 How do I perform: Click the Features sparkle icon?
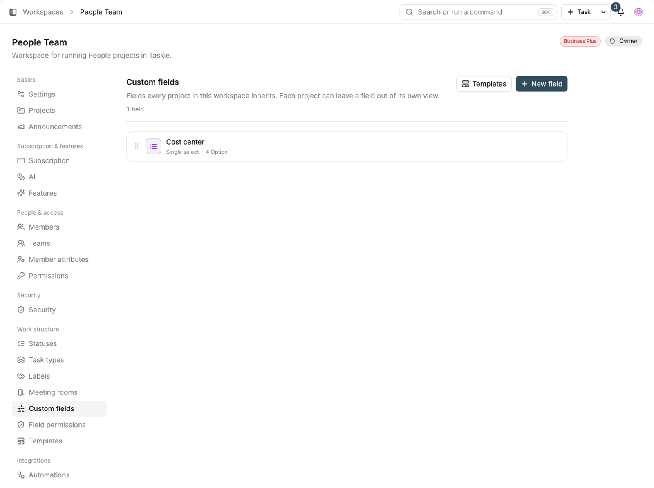(21, 193)
